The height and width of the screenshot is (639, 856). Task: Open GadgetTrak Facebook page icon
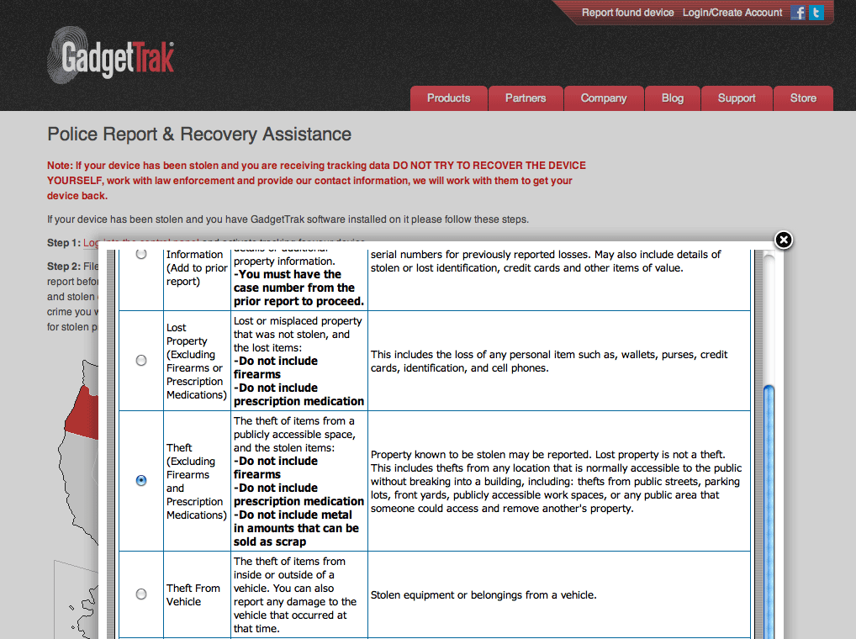coord(798,13)
